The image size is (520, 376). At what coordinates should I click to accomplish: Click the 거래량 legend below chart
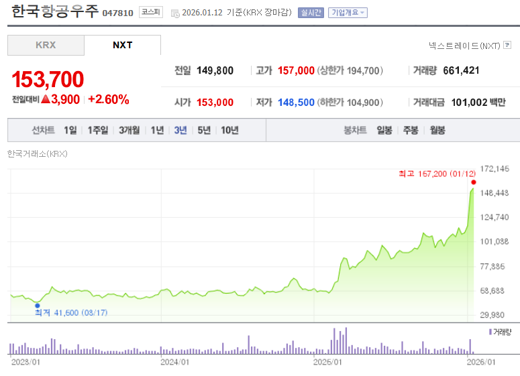click(500, 332)
